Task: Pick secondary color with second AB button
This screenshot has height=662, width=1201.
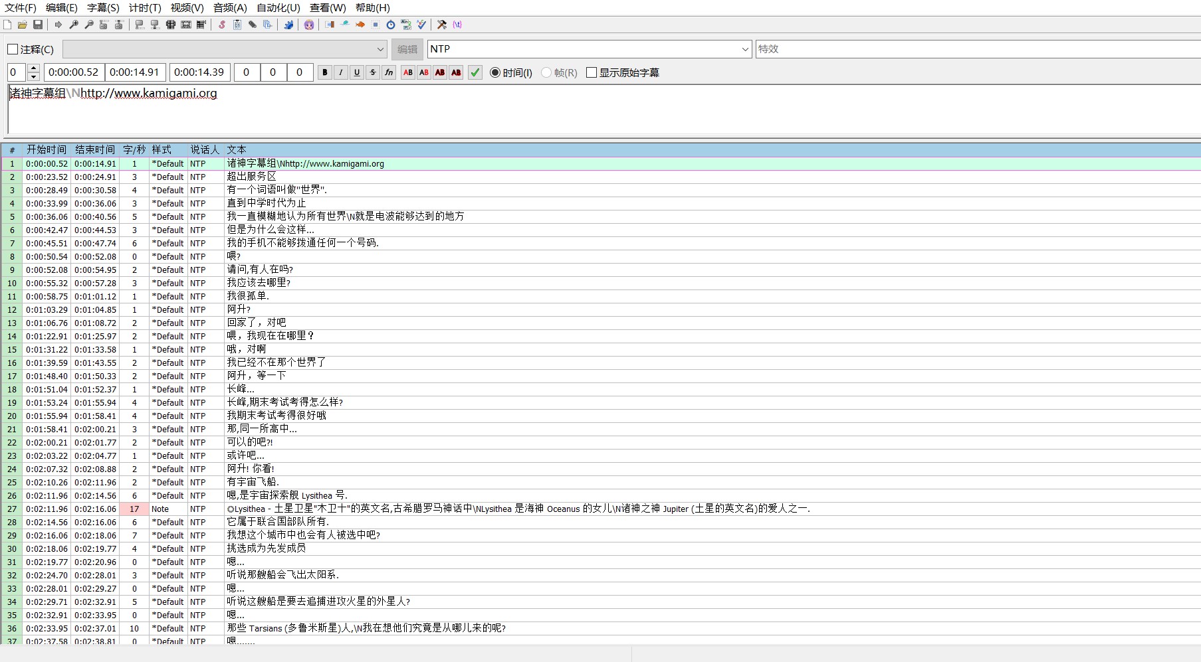Action: [x=424, y=72]
